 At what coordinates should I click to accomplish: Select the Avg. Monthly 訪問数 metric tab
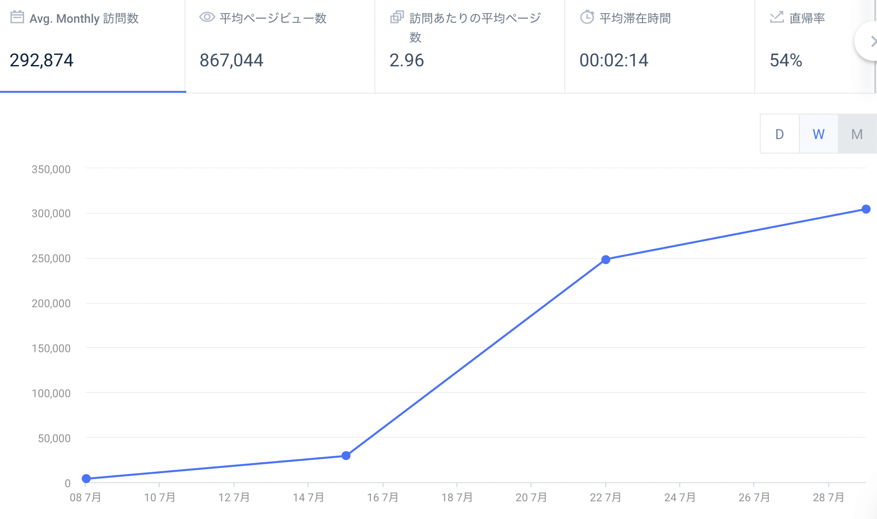[x=93, y=46]
